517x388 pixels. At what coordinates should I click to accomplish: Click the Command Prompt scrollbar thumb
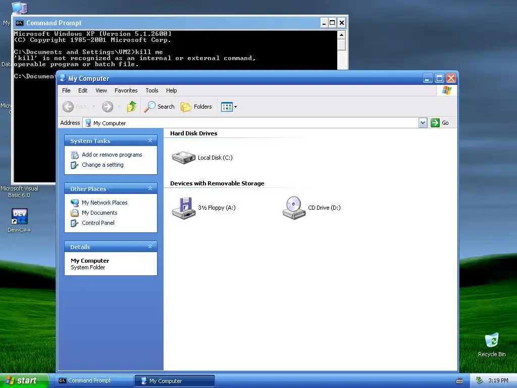coord(342,44)
